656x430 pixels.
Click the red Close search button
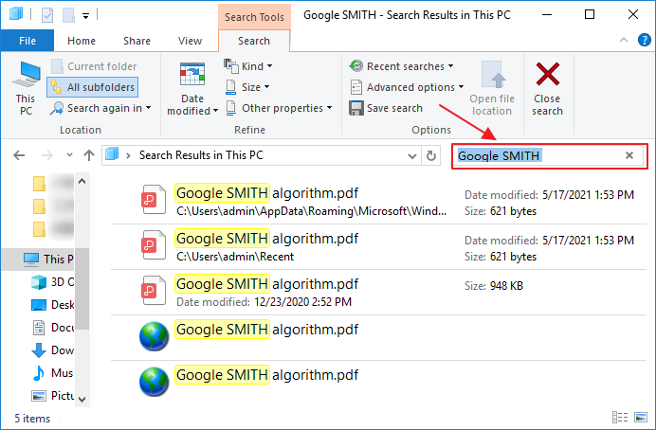547,88
